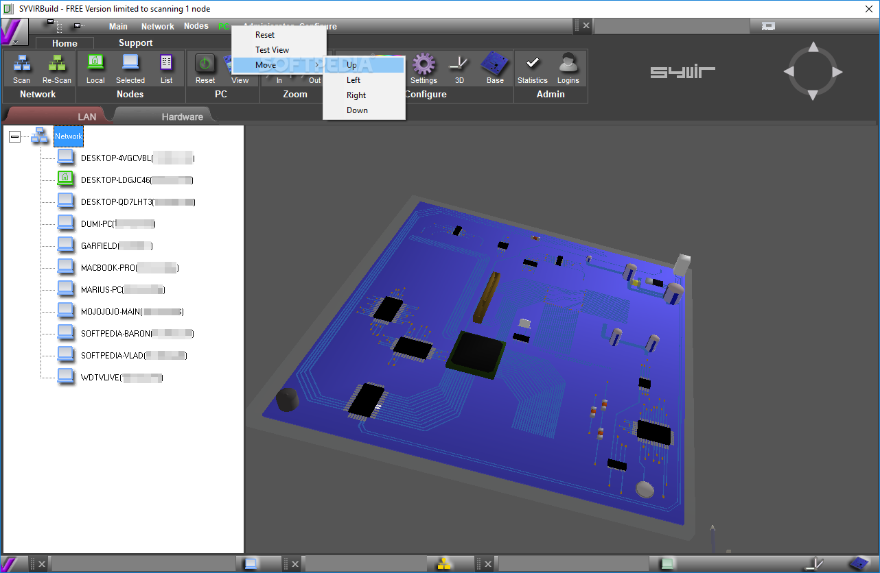Select Up in the Move submenu
Screen dimensions: 880x573
coord(364,65)
